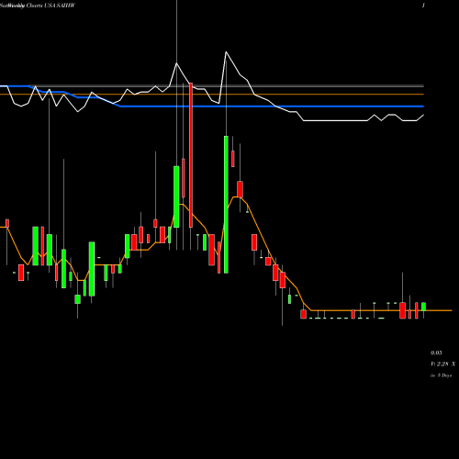The image size is (459, 459).
Task: Click the tallest green candlestick body
Action: 226,205
